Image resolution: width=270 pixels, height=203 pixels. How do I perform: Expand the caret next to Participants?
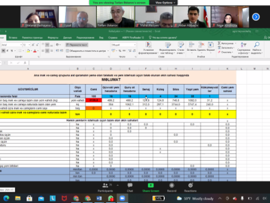118,186
